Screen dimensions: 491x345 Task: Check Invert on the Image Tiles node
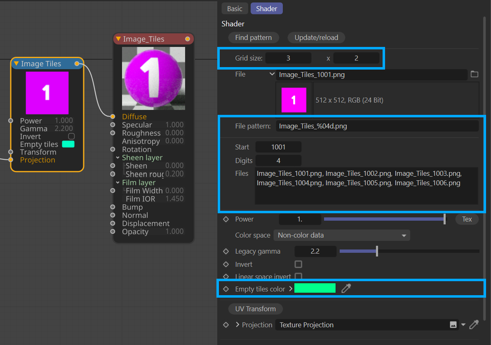pos(71,136)
